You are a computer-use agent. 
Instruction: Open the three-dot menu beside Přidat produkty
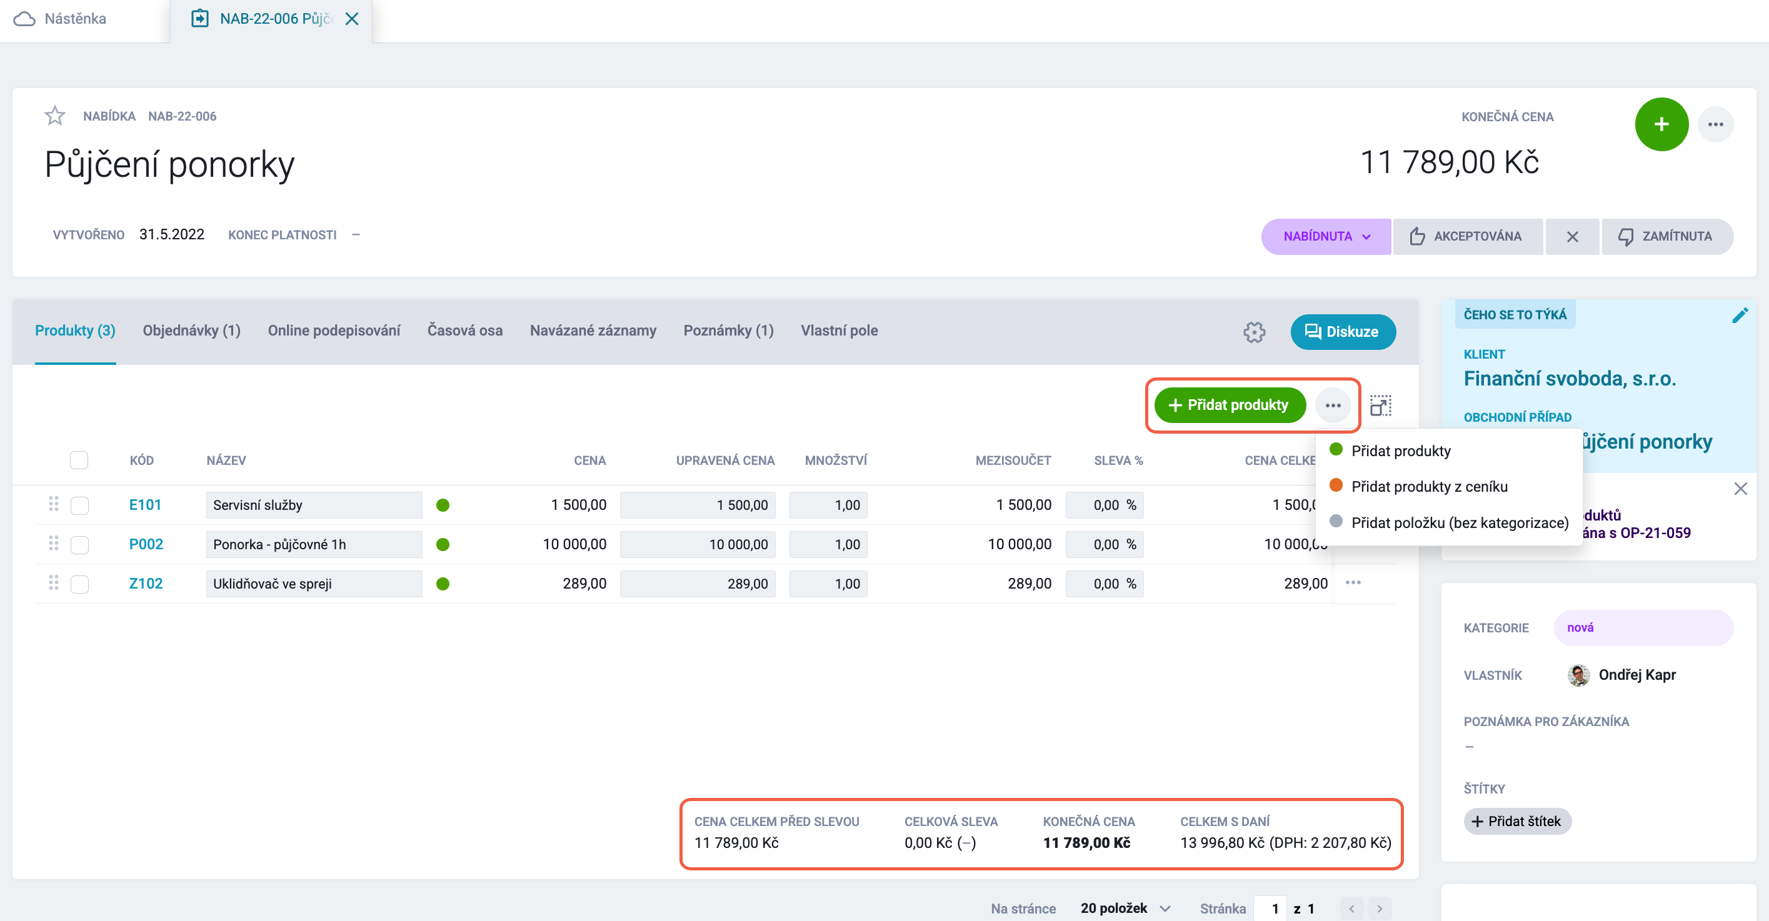(1333, 405)
